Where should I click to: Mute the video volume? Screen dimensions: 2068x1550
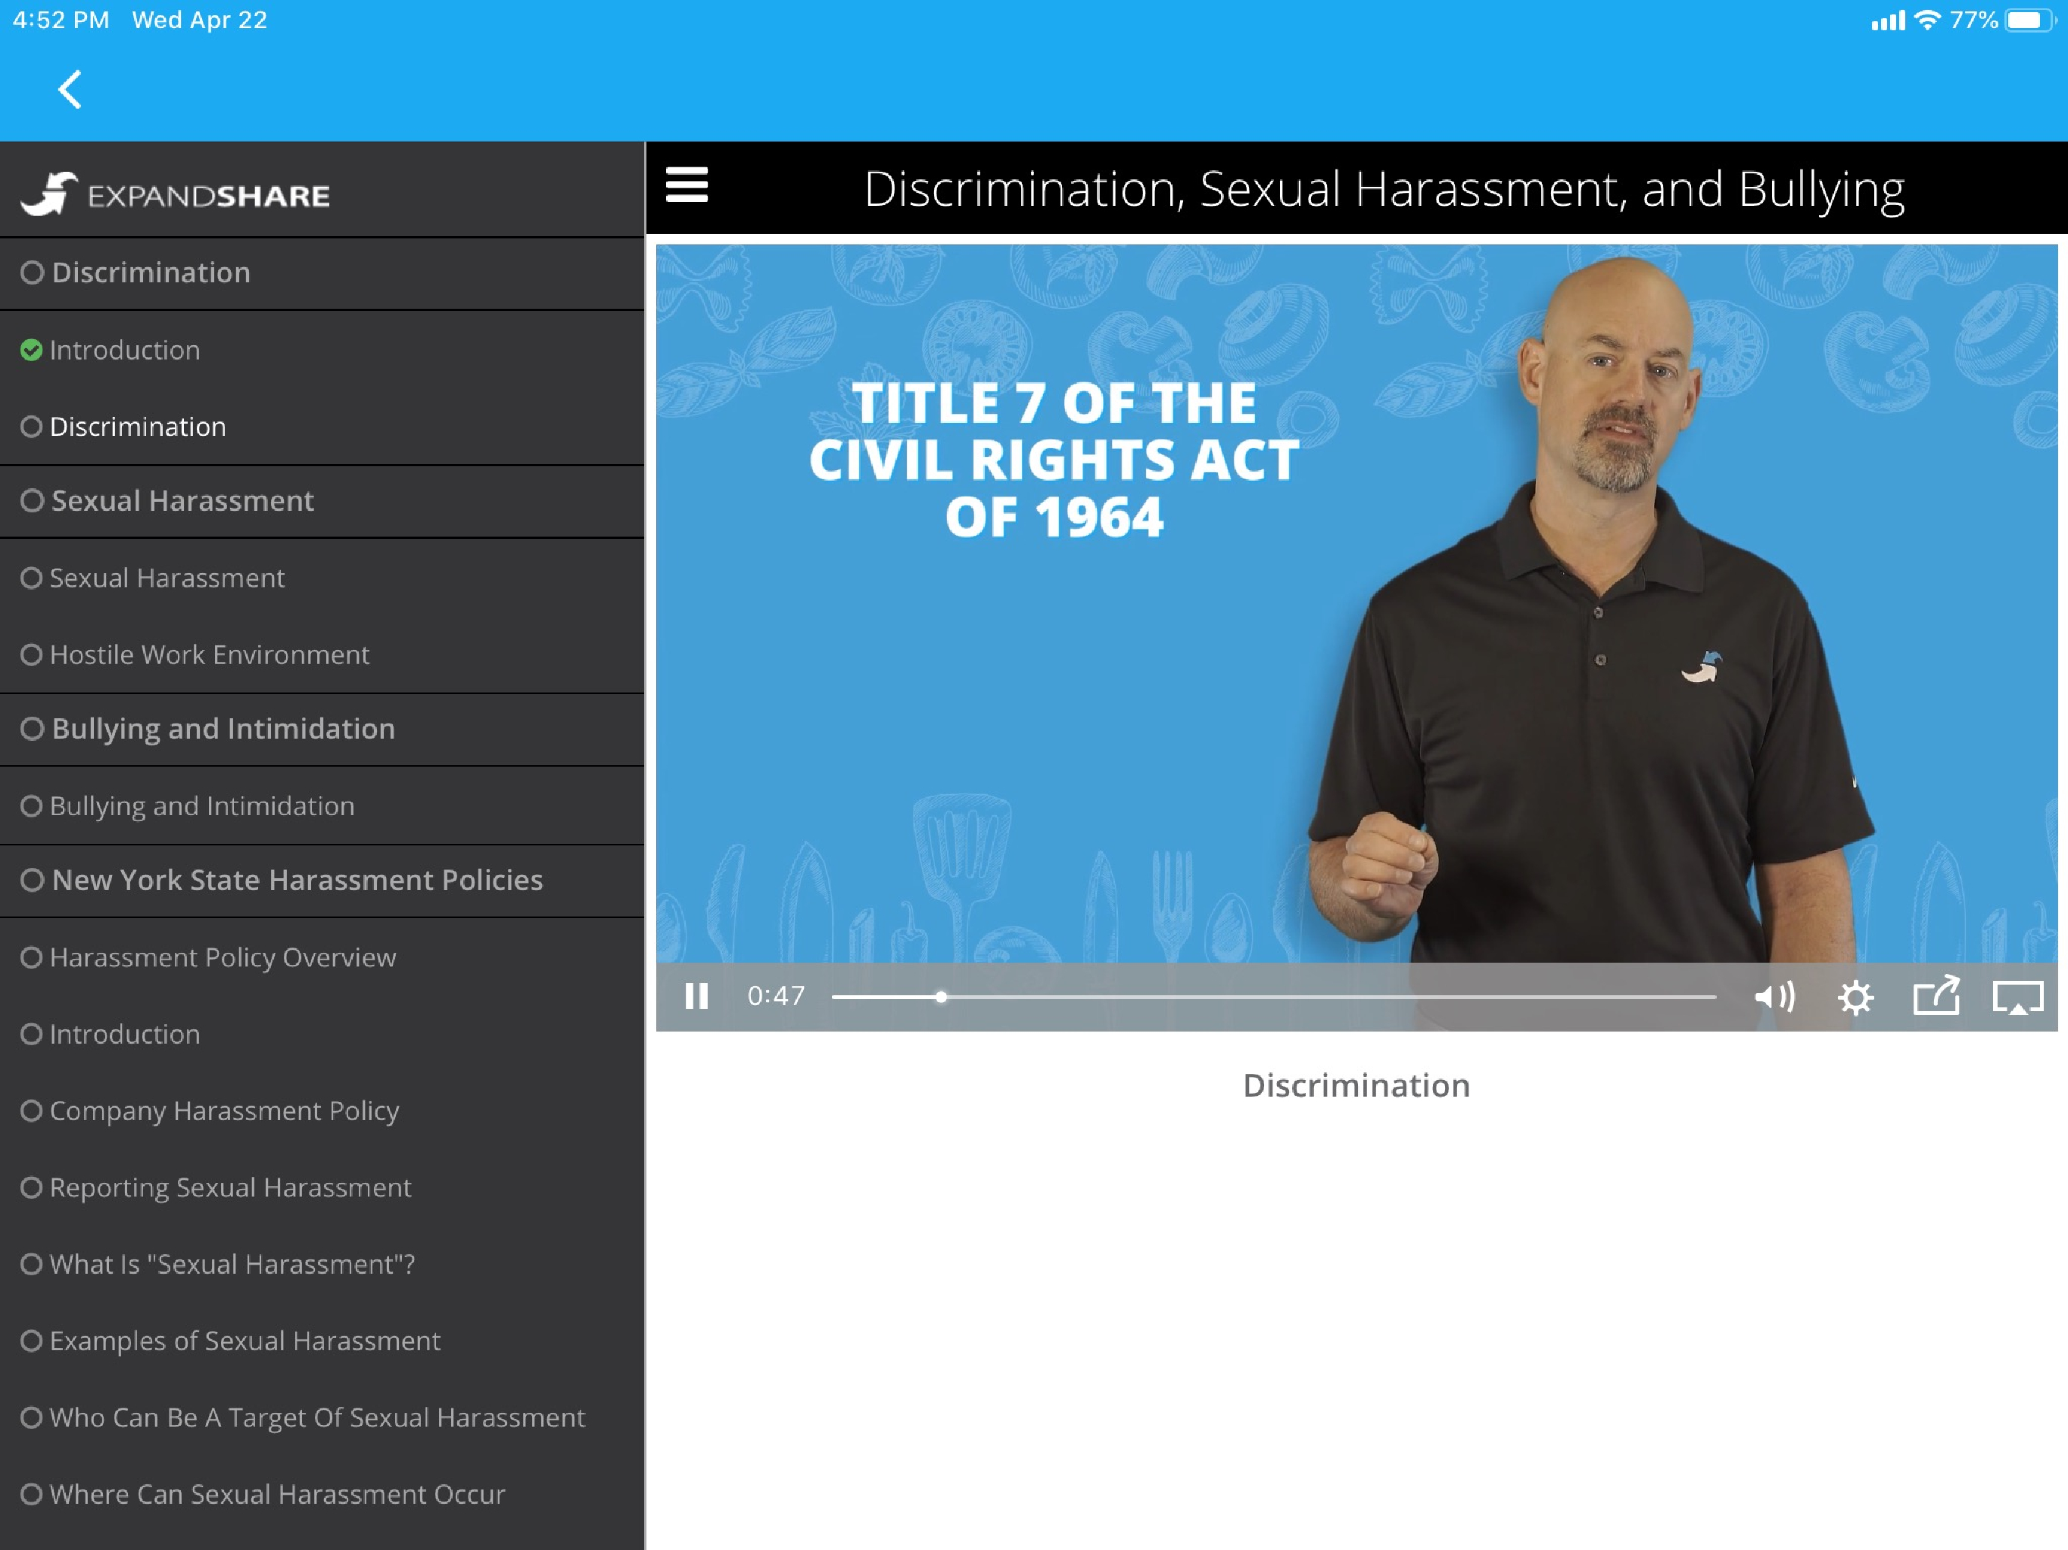(x=1774, y=997)
